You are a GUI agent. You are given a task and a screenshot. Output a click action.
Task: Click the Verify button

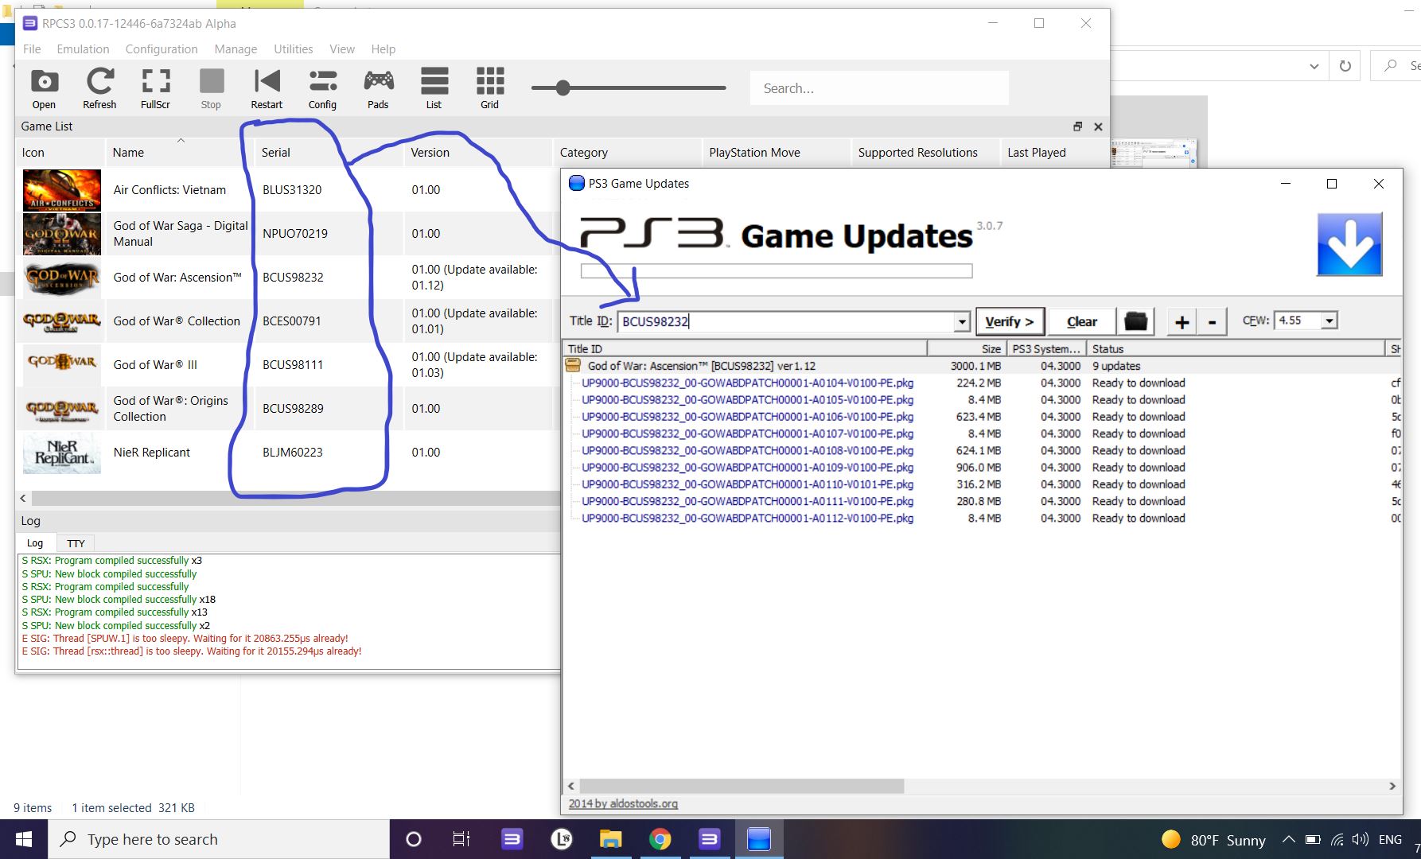(1010, 321)
